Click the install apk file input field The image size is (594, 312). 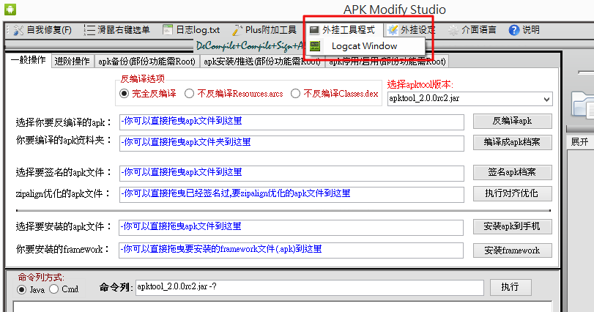coord(291,228)
